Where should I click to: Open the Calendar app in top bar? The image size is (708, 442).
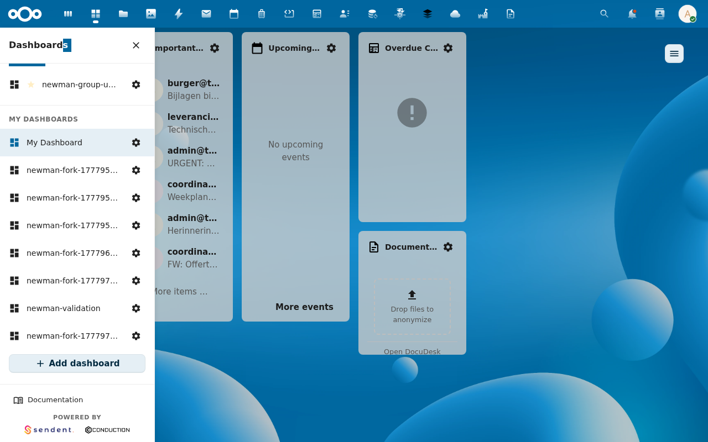coord(234,14)
